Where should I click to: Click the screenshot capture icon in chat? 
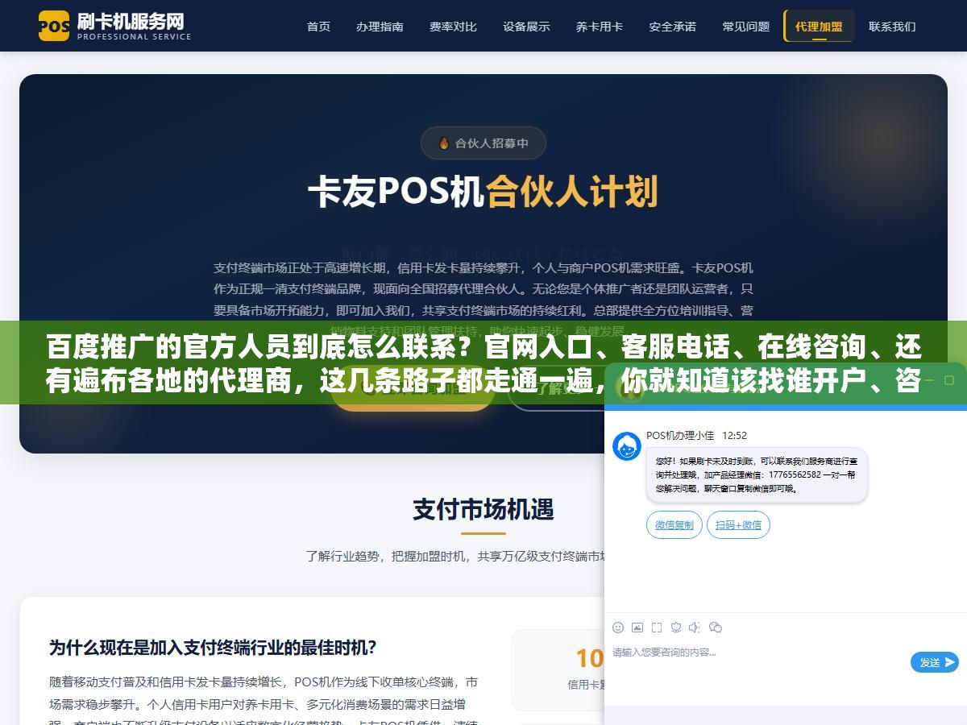(x=657, y=628)
